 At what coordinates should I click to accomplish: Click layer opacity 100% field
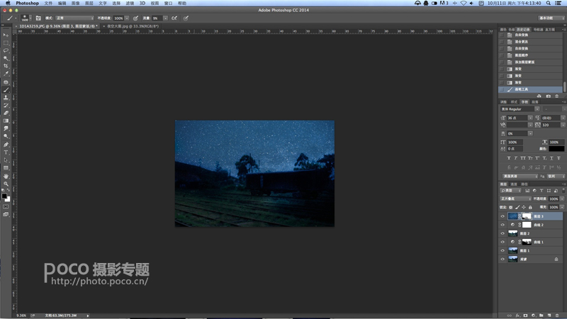[554, 199]
